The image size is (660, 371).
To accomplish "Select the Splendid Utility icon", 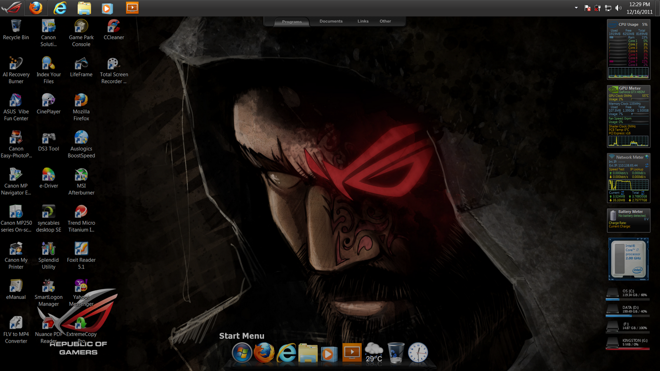I will point(49,256).
